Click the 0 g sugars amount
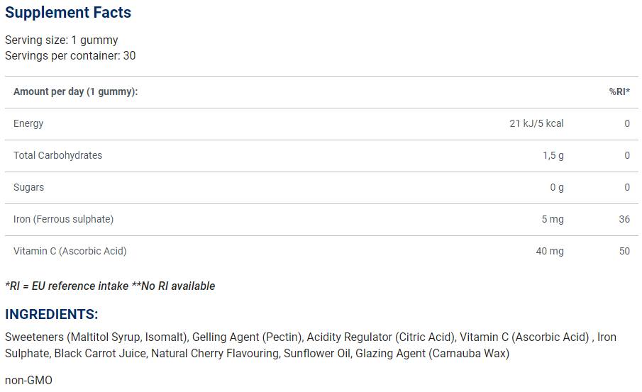This screenshot has width=642, height=392. (557, 187)
